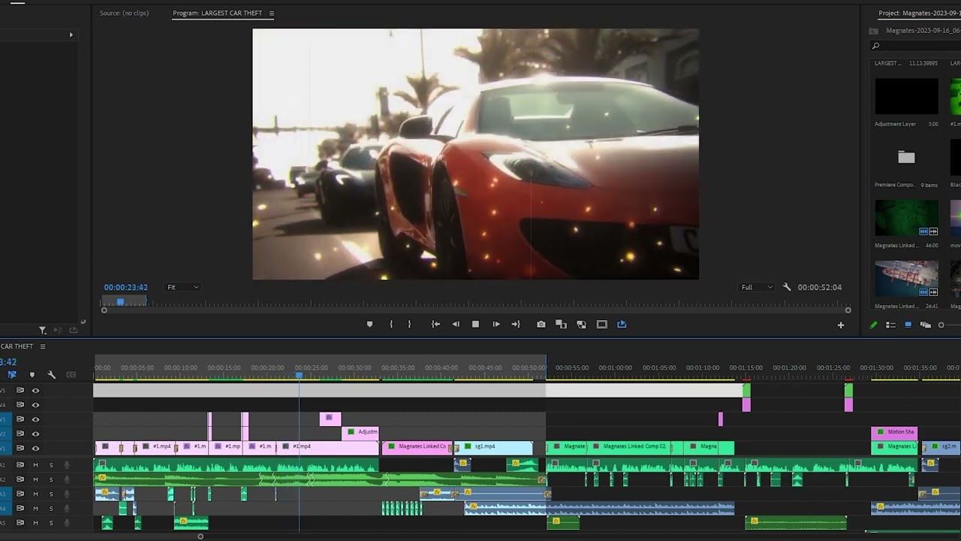Solo audio track A1
Screen dimensions: 961x541
point(51,465)
